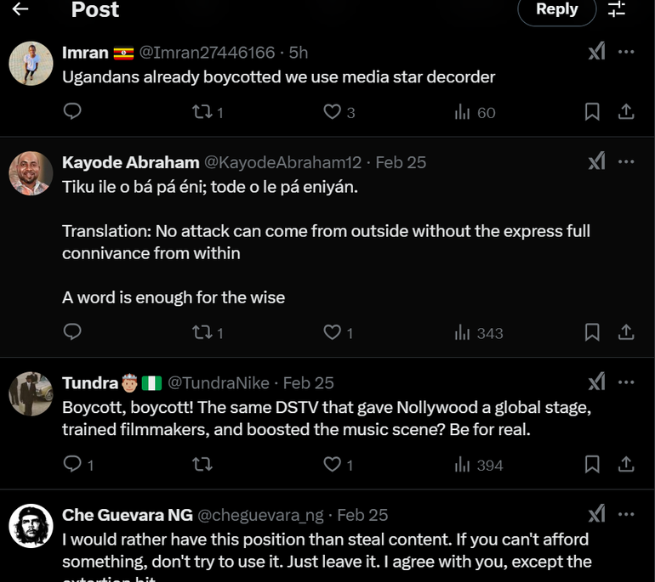Open more options on Imran's post
This screenshot has height=582, width=655.
pyautogui.click(x=626, y=52)
